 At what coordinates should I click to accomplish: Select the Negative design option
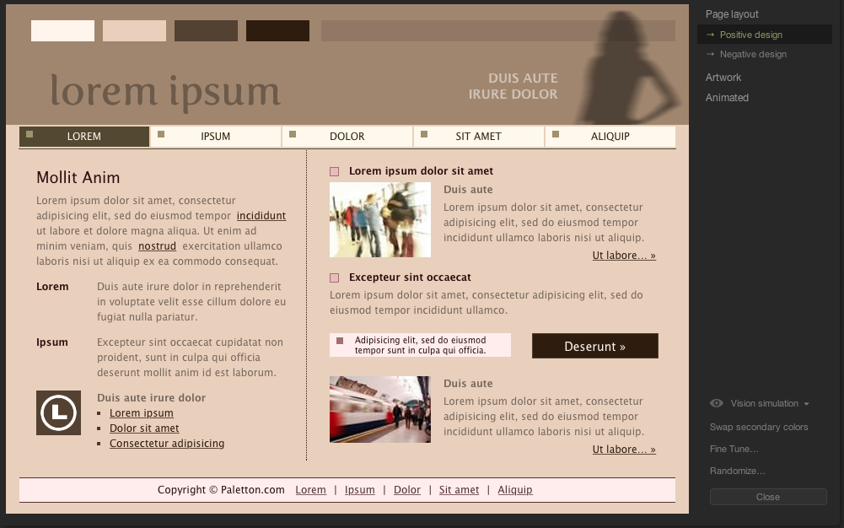(x=752, y=54)
